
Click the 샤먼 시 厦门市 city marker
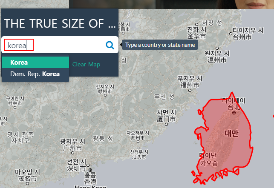click(x=166, y=124)
